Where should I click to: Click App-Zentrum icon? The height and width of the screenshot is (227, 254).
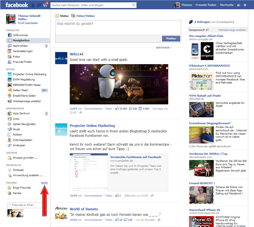pyautogui.click(x=10, y=113)
